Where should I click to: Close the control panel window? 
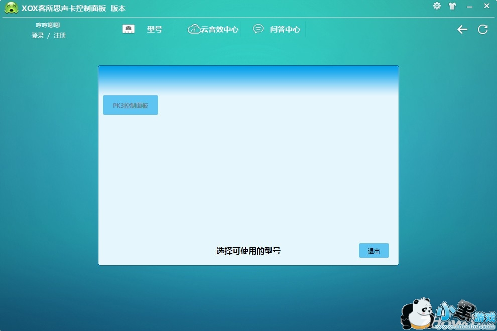point(486,6)
